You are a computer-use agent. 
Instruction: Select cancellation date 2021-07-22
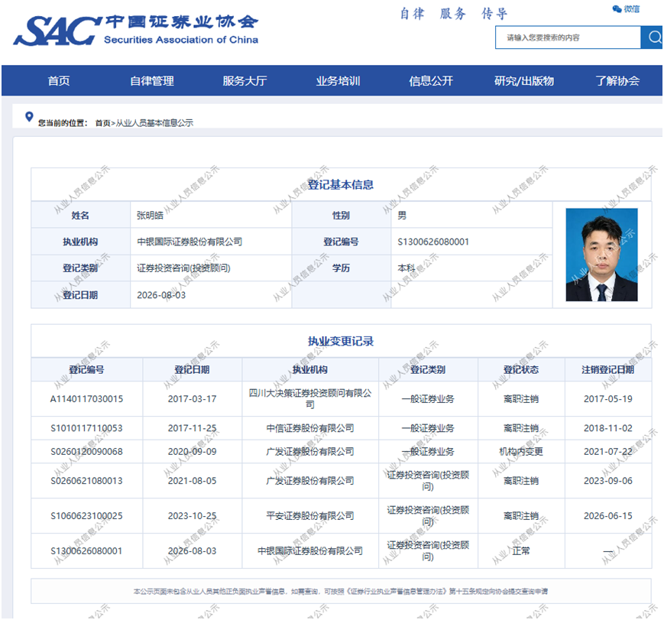coord(607,451)
